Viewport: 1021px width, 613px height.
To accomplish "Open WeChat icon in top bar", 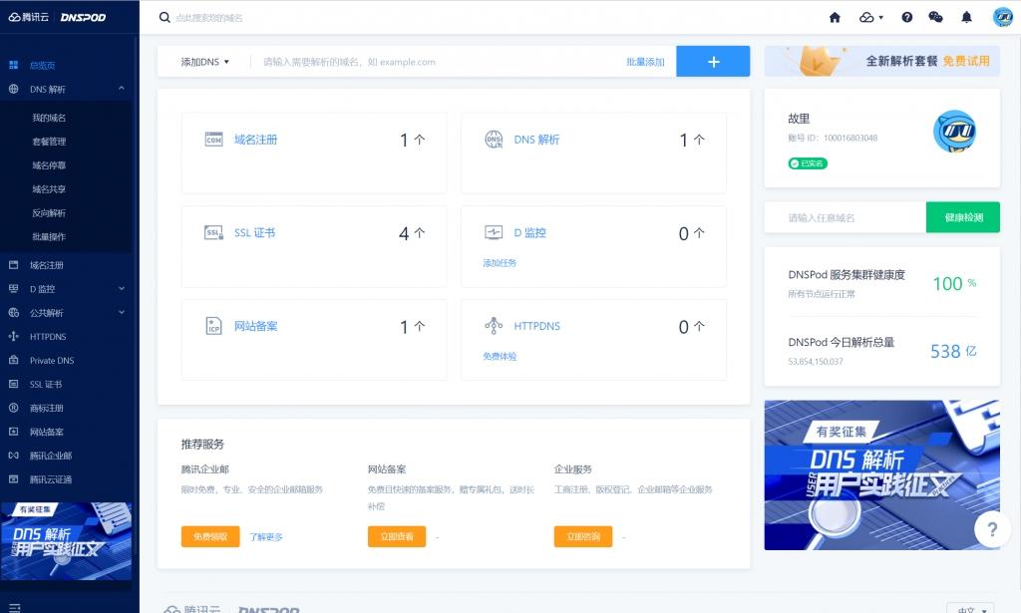I will (x=935, y=18).
